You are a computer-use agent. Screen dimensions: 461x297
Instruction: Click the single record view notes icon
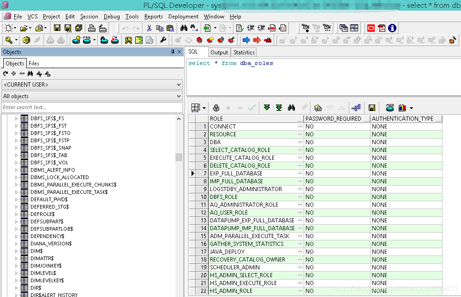pos(318,108)
